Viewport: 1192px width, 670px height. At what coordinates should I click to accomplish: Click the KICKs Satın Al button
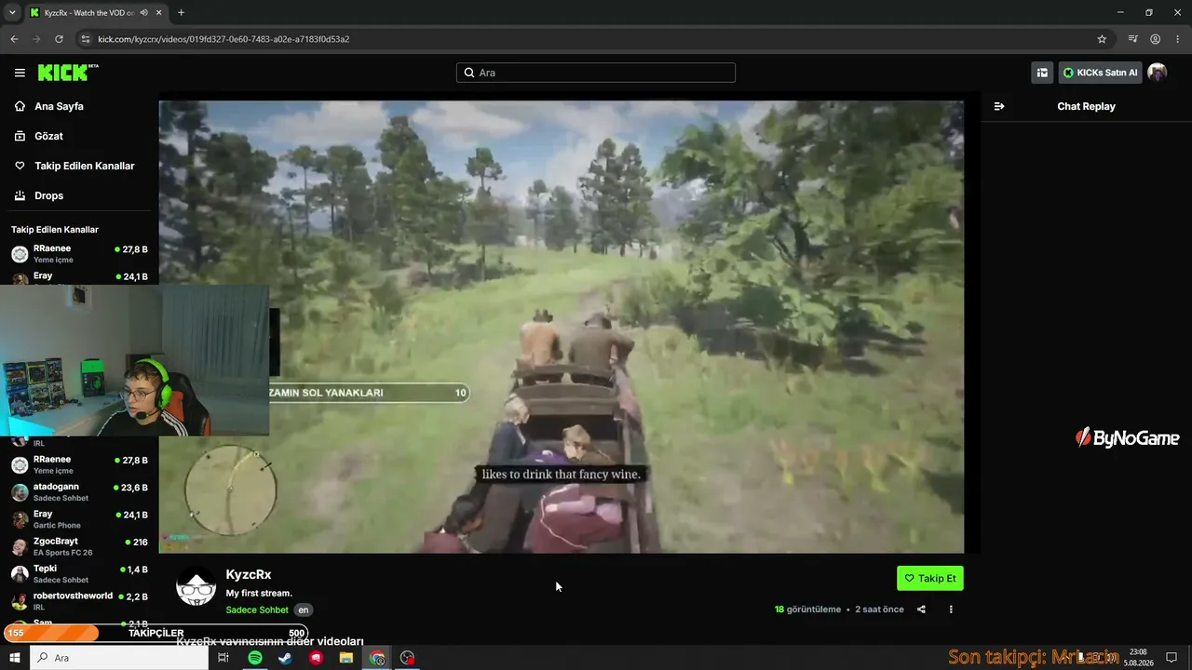(x=1100, y=73)
